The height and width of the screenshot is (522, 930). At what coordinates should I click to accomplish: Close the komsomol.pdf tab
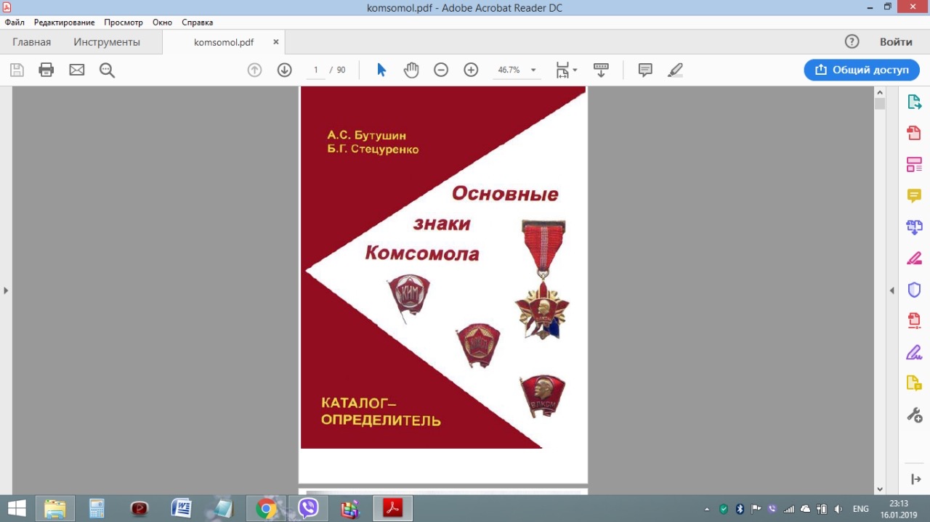pyautogui.click(x=276, y=42)
